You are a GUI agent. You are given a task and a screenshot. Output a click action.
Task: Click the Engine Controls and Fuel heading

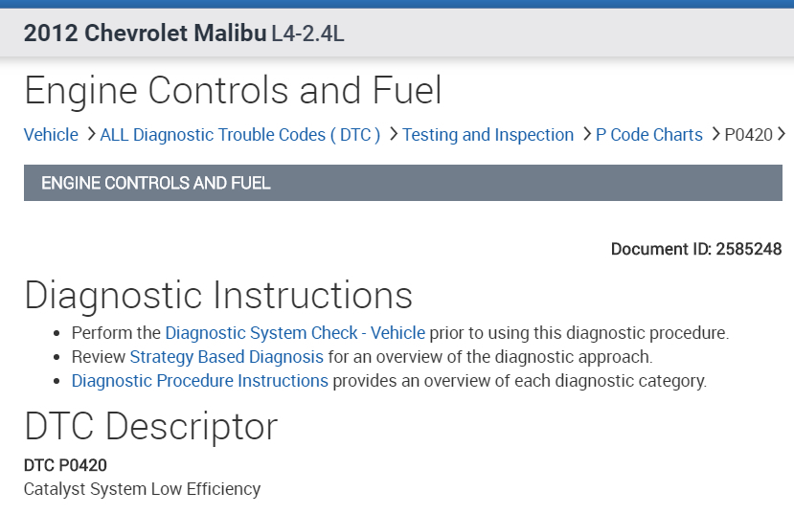pyautogui.click(x=233, y=91)
